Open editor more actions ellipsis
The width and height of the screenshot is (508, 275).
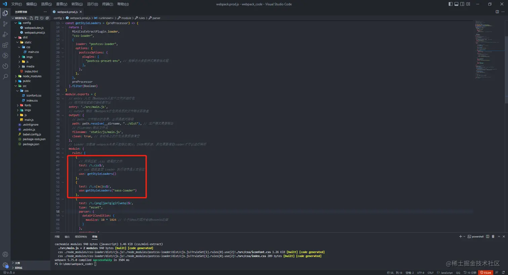pos(503,12)
